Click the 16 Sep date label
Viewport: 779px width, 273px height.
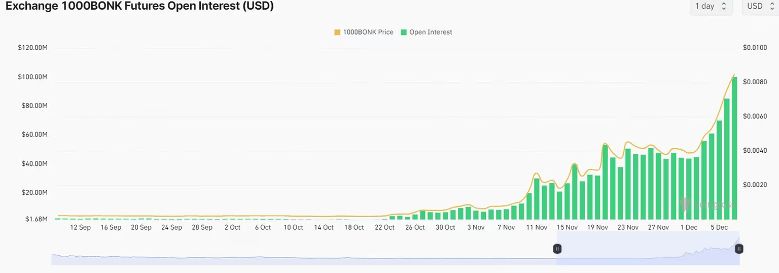pyautogui.click(x=111, y=227)
